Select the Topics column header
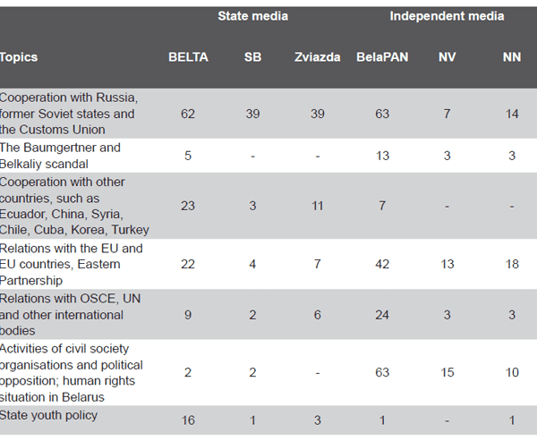This screenshot has height=441, width=537. point(19,57)
